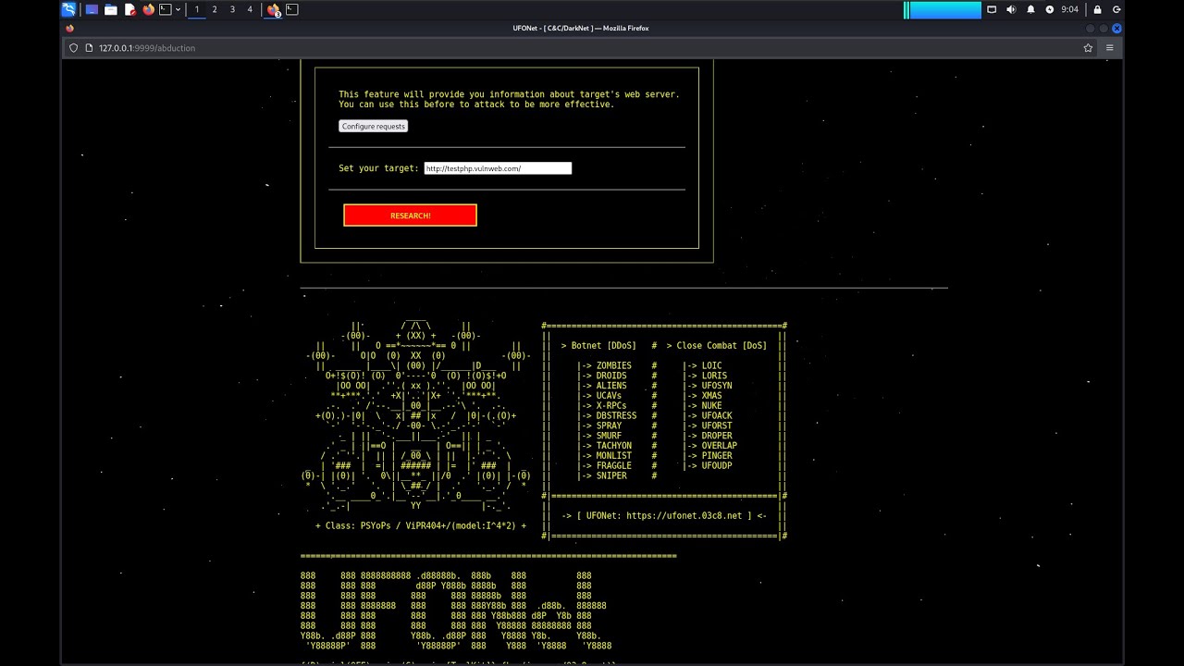Open the volume control tray icon
Image resolution: width=1184 pixels, height=666 pixels.
click(1011, 9)
